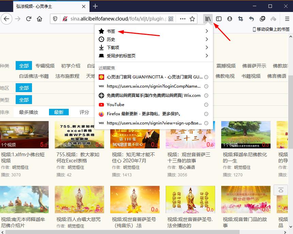Launch the screenshot crop tool
Image resolution: width=293 pixels, height=234 pixels.
coord(241,19)
